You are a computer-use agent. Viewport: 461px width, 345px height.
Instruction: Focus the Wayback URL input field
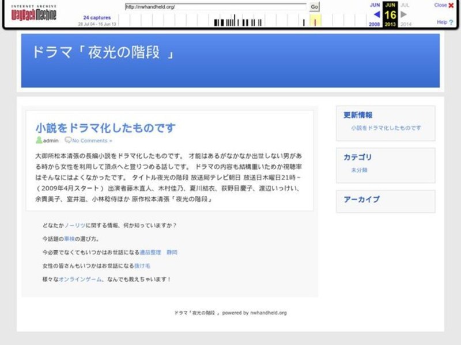click(216, 6)
